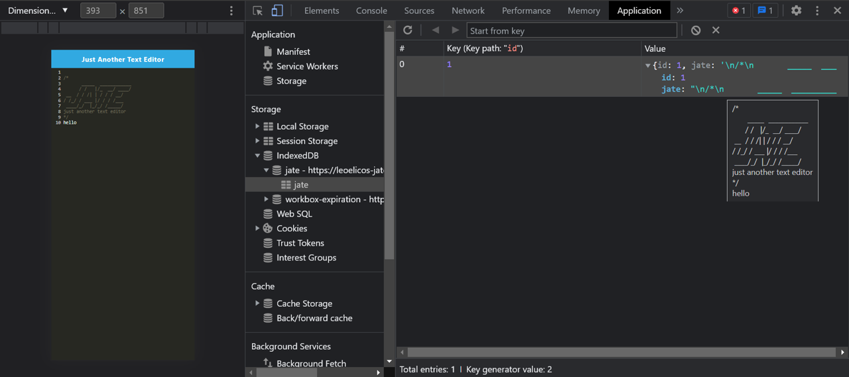Switch to the Console tab
The width and height of the screenshot is (849, 377).
coord(371,11)
